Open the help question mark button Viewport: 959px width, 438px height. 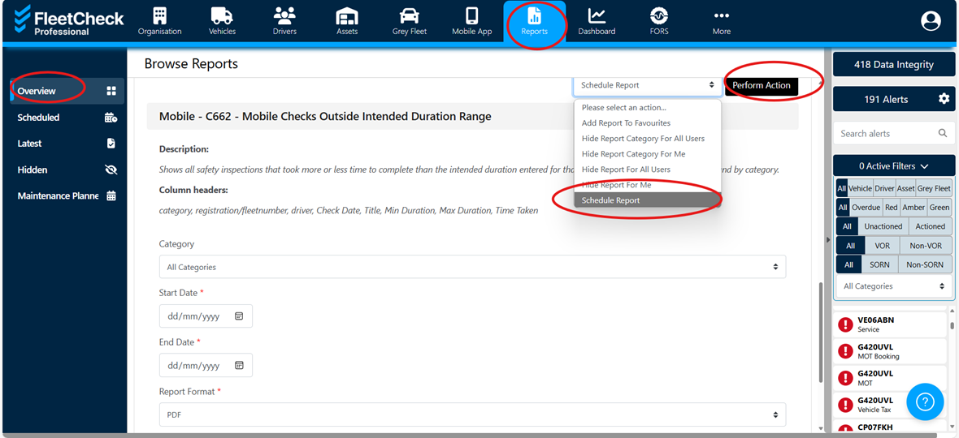click(x=925, y=401)
